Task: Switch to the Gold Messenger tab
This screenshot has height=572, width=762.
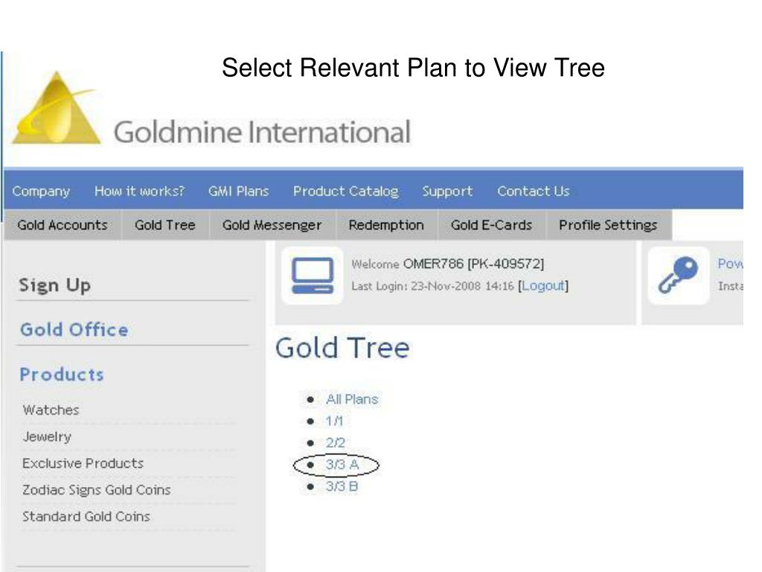Action: [272, 225]
